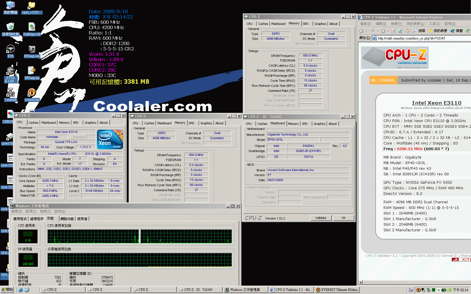The width and height of the screenshot is (471, 294).
Task: Click the Intel Xeon inside logo
Action: 110,139
